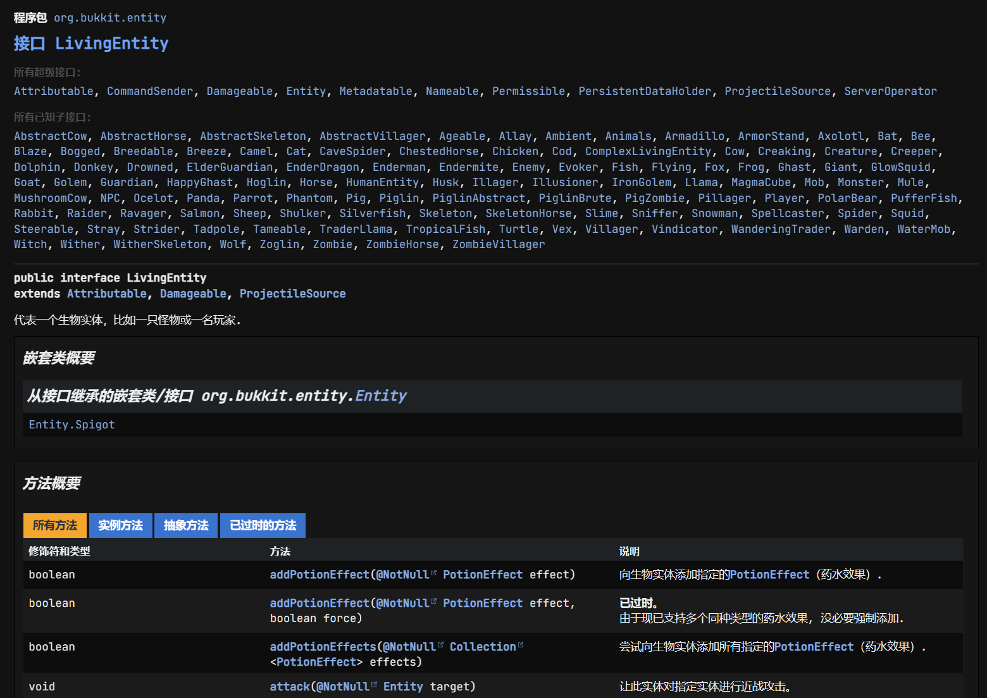This screenshot has height=698, width=987.
Task: Click Entity link in the inherited nested classes heading
Action: (381, 396)
